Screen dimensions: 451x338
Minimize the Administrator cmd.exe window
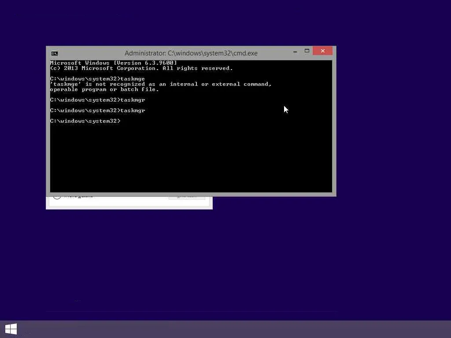point(295,51)
